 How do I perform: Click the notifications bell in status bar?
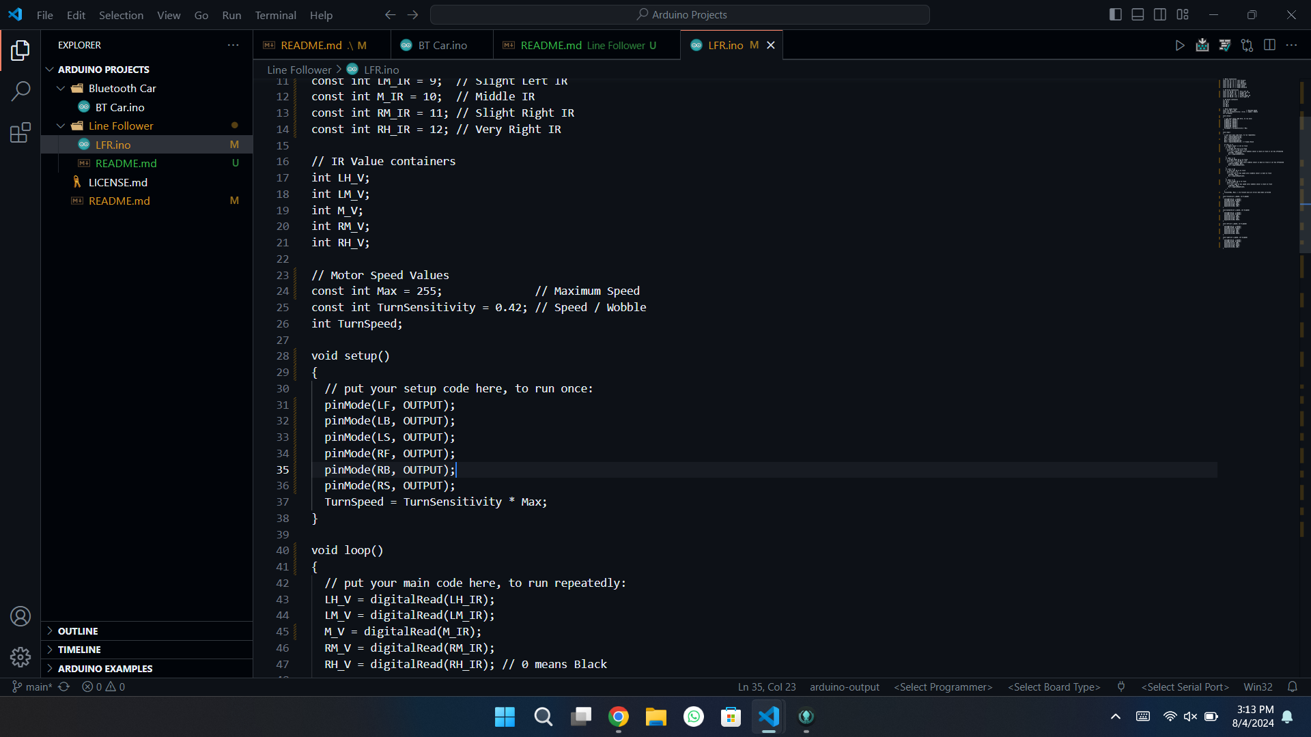pos(1292,687)
